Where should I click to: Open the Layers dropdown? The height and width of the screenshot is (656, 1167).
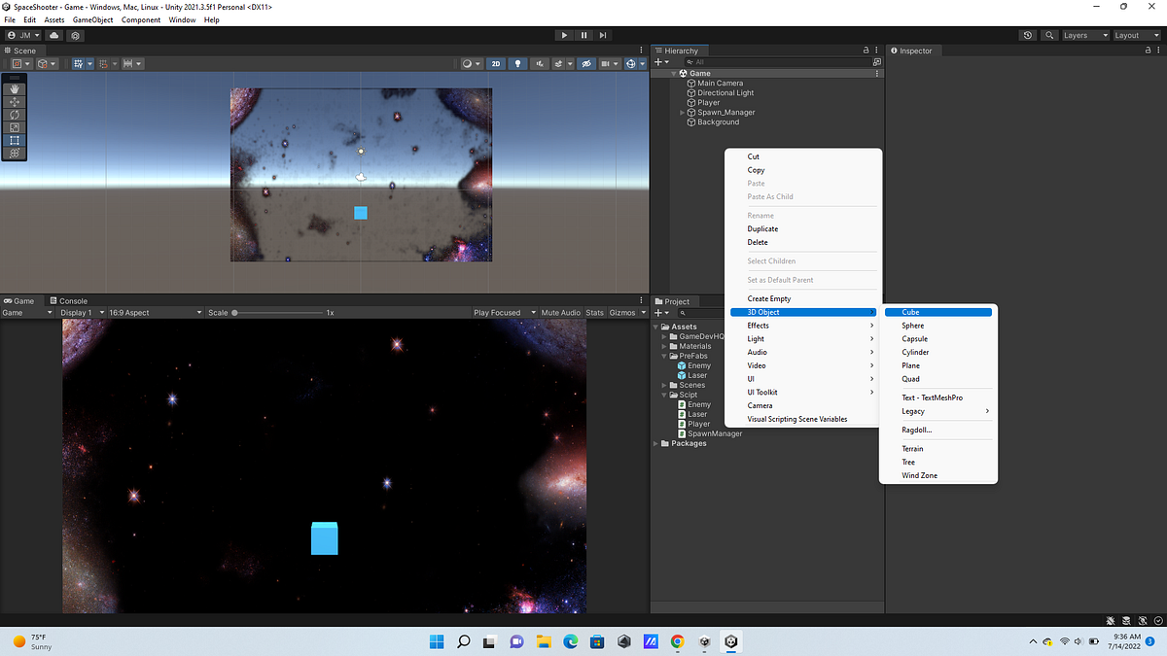[1083, 35]
